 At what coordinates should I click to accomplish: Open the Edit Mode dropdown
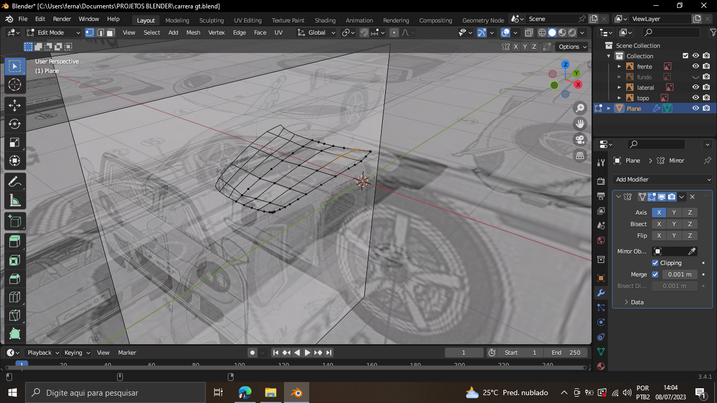tap(54, 33)
